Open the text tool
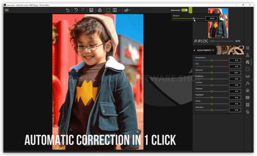257x156 pixels. tap(247, 112)
